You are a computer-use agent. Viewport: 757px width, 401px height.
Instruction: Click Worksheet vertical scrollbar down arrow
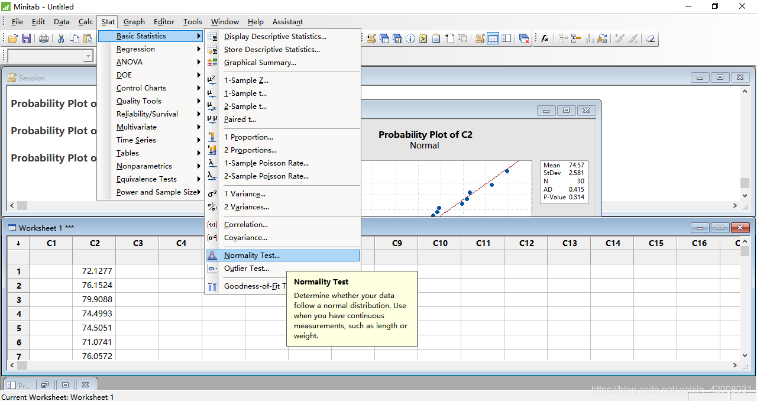coord(745,355)
